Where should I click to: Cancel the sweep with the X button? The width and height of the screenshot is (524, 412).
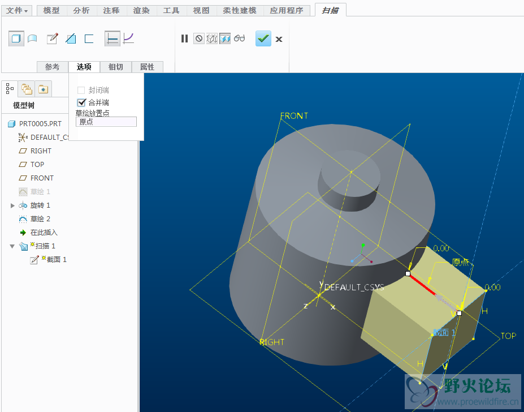(x=279, y=39)
